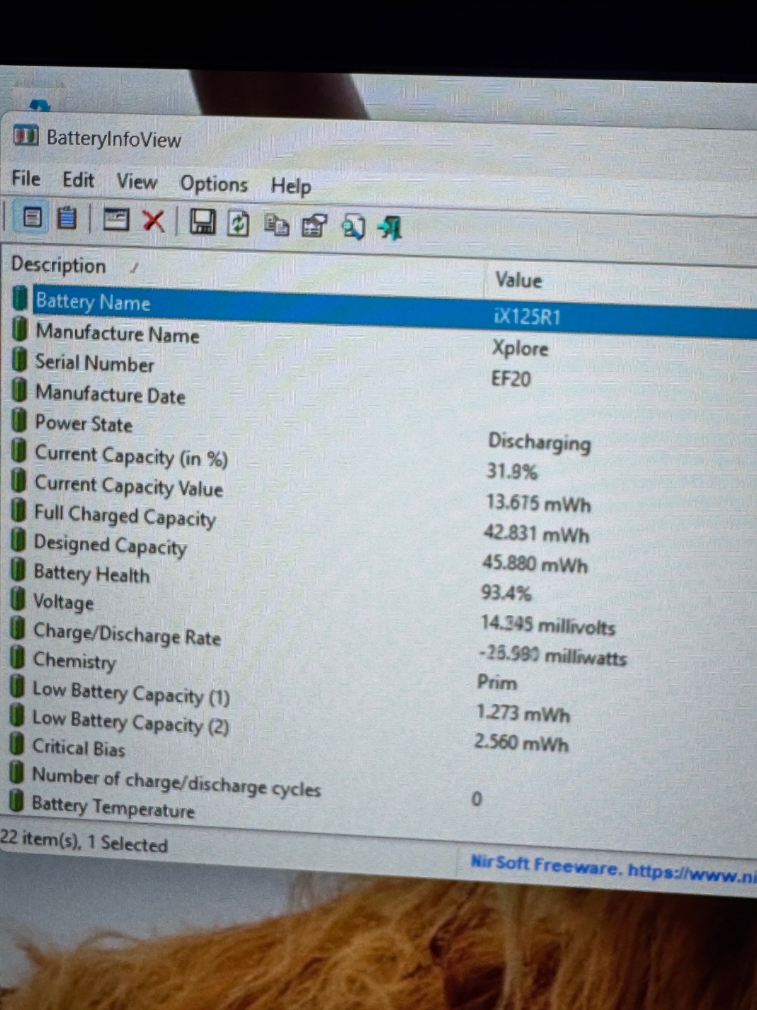Image resolution: width=757 pixels, height=1010 pixels.
Task: Open the Options menu
Action: (x=214, y=184)
